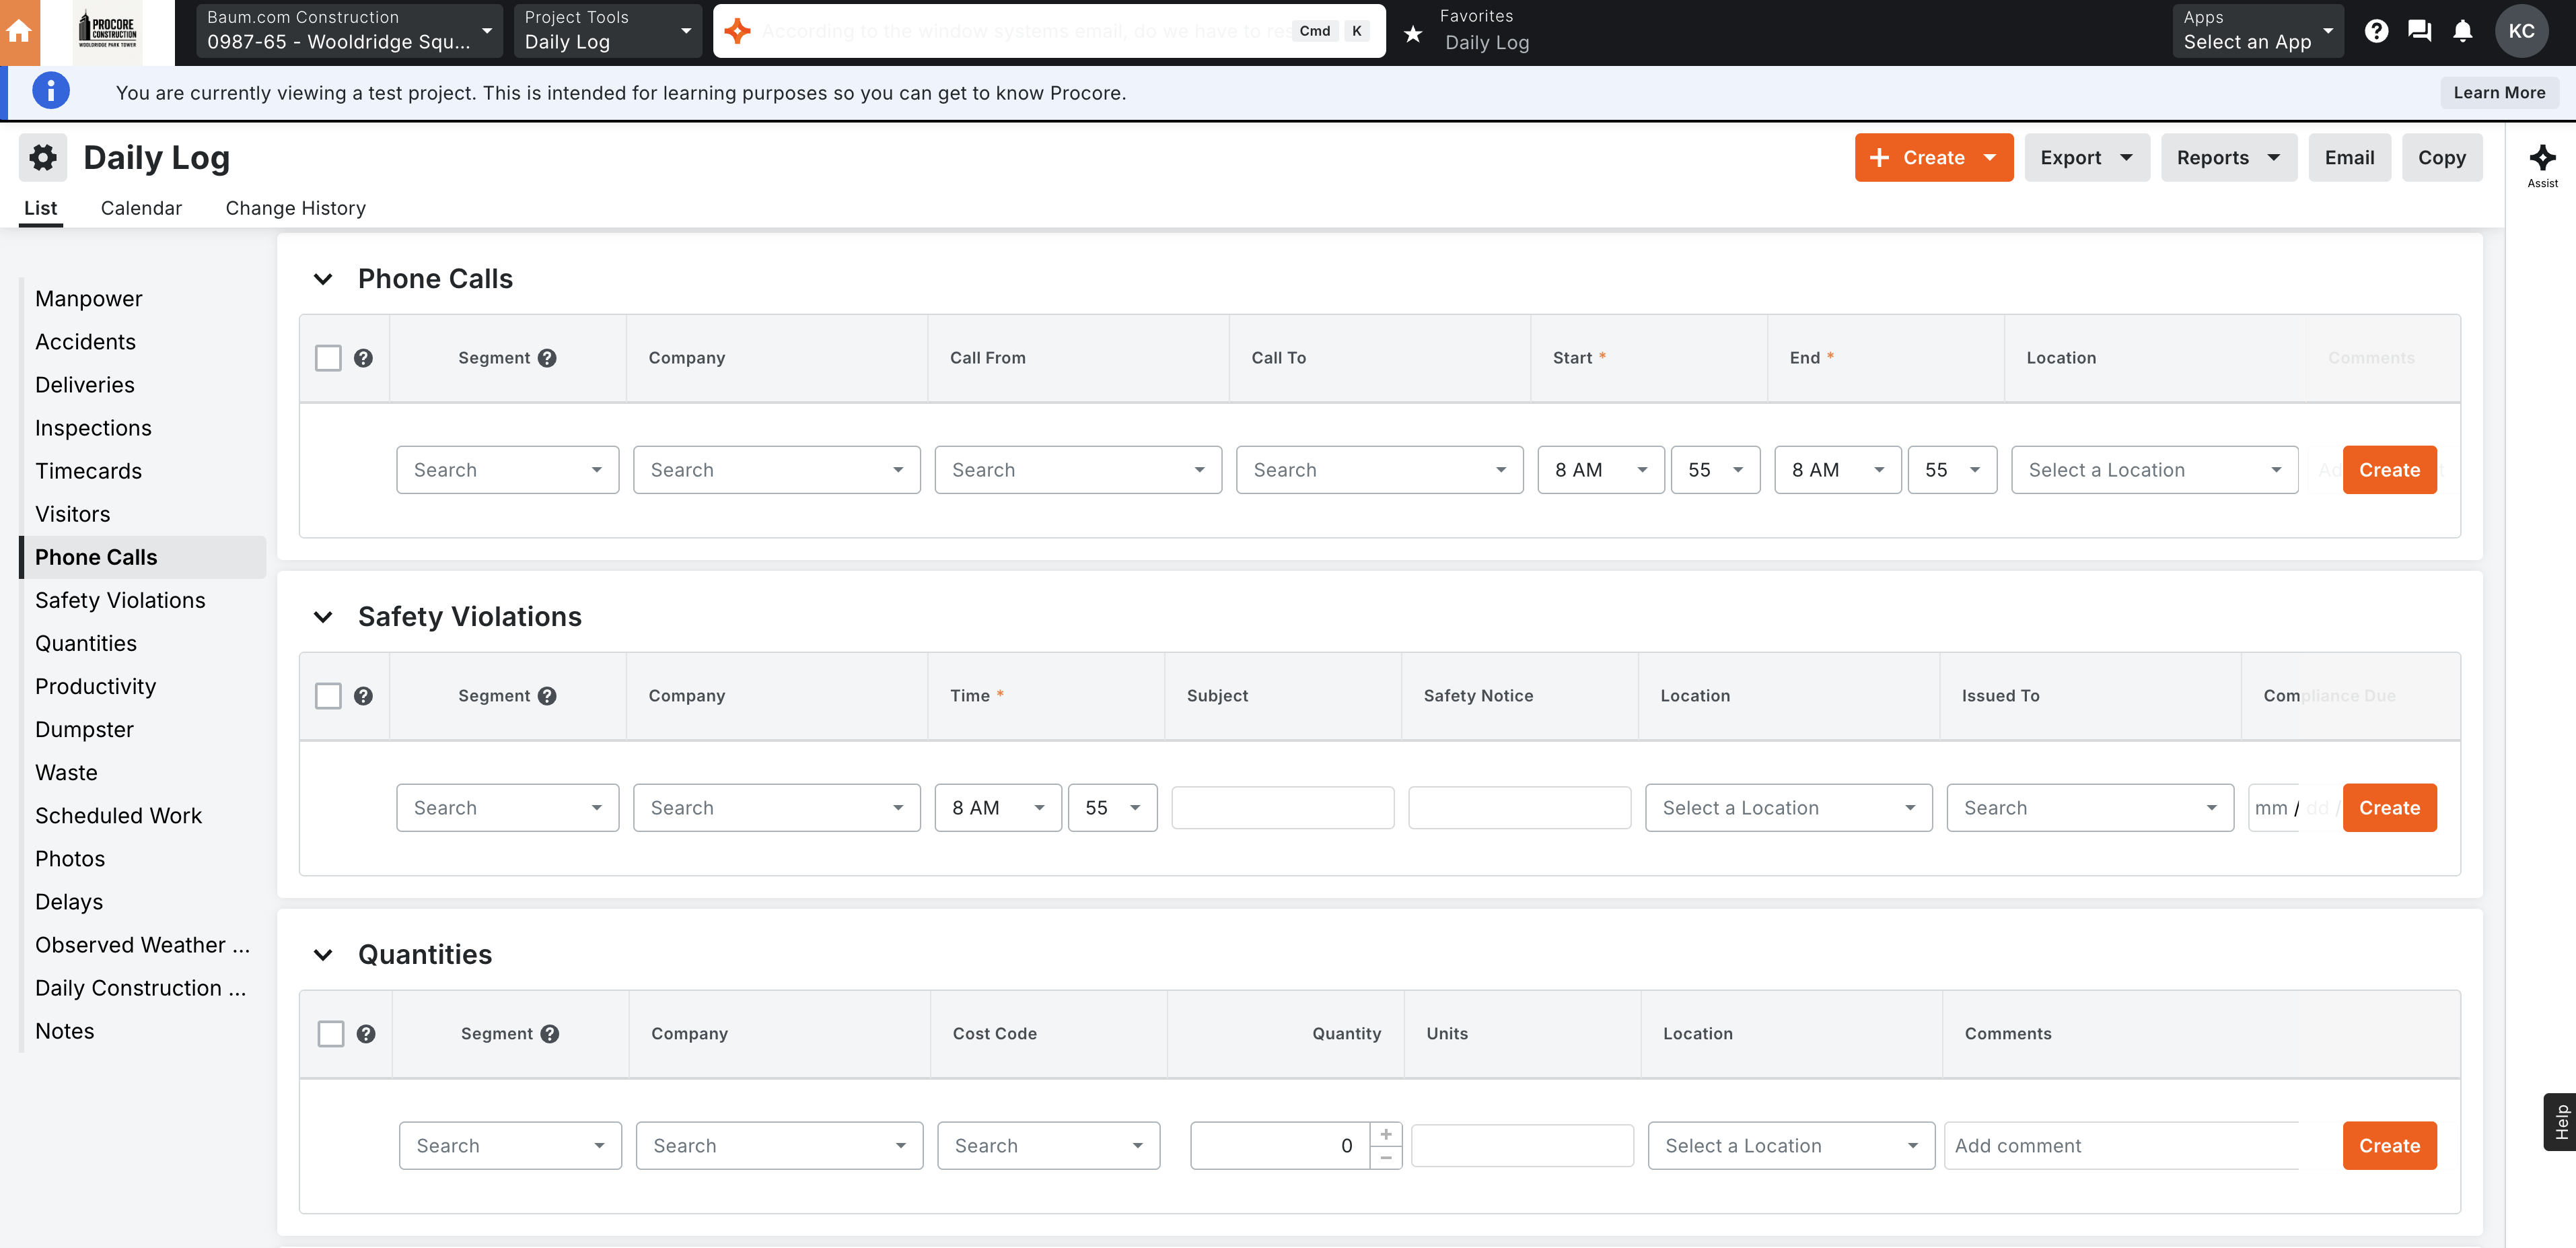
Task: Open Call From search dropdown
Action: coord(1077,470)
